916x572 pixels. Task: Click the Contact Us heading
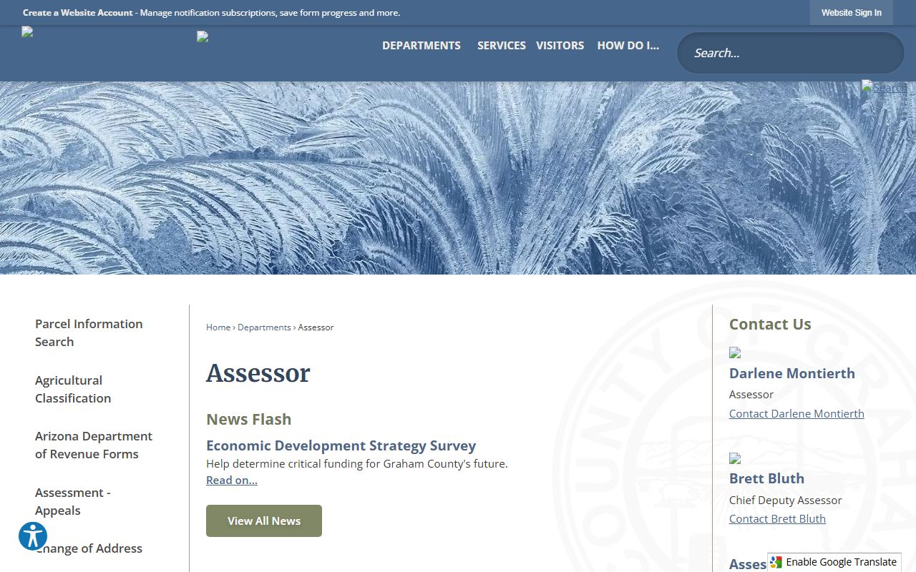(770, 324)
